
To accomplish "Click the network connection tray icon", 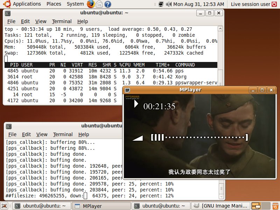I will [161, 4].
